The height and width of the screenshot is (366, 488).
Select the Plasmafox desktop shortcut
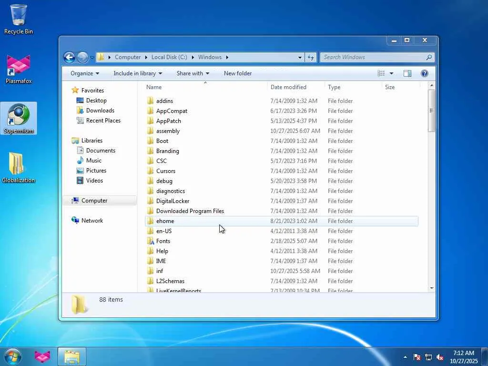pos(19,69)
